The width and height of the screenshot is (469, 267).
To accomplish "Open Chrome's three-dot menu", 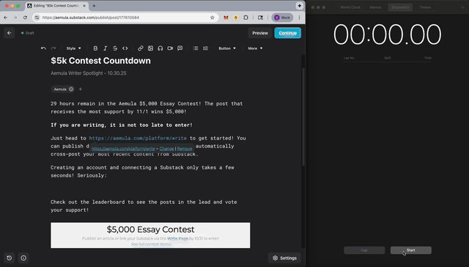I will pyautogui.click(x=299, y=18).
